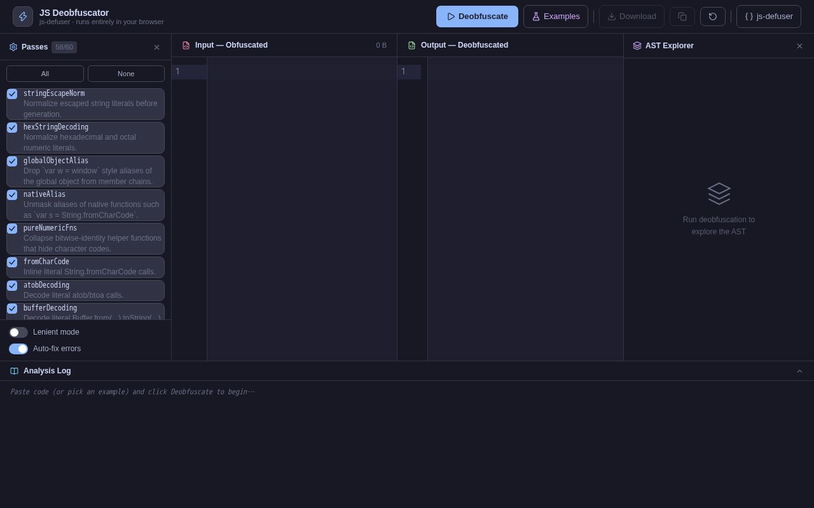This screenshot has height=508, width=814.
Task: Uncheck the bufferDecoding pass
Action: [x=12, y=309]
